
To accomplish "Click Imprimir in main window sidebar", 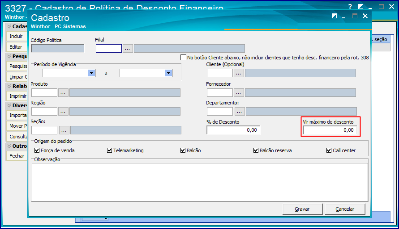I will coord(17,96).
